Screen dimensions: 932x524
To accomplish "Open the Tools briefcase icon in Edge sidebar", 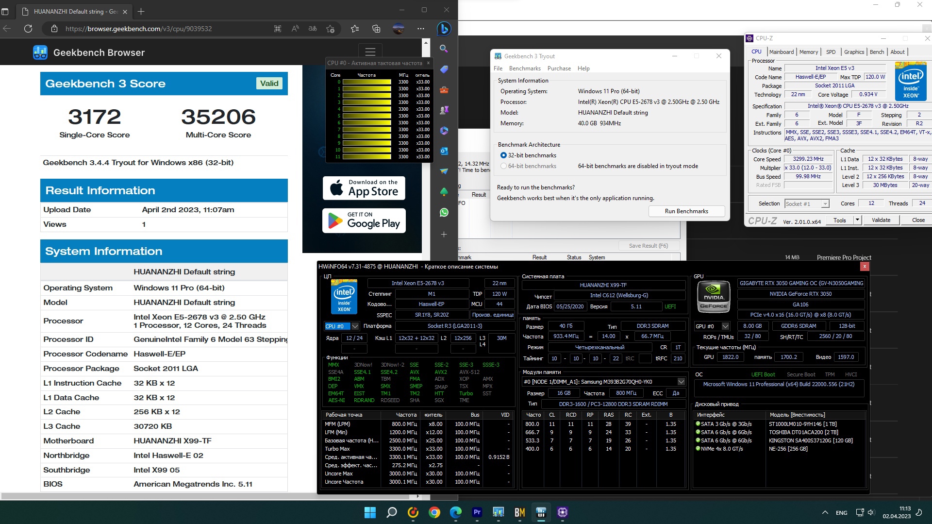I will [444, 90].
